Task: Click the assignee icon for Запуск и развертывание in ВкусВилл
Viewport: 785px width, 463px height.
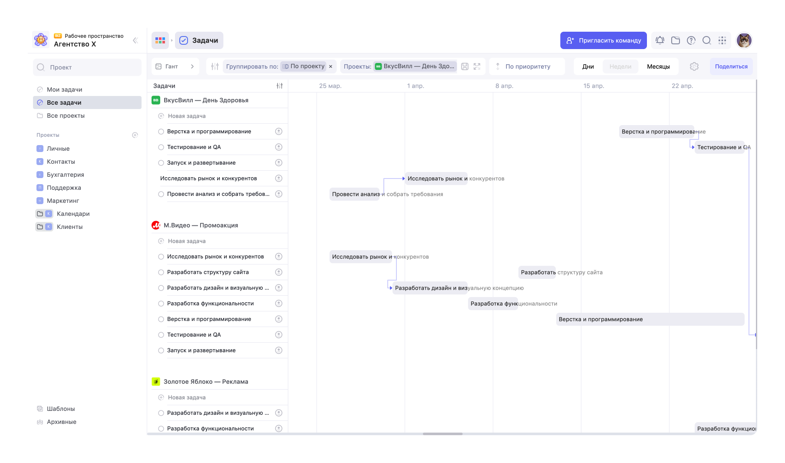Action: 279,163
